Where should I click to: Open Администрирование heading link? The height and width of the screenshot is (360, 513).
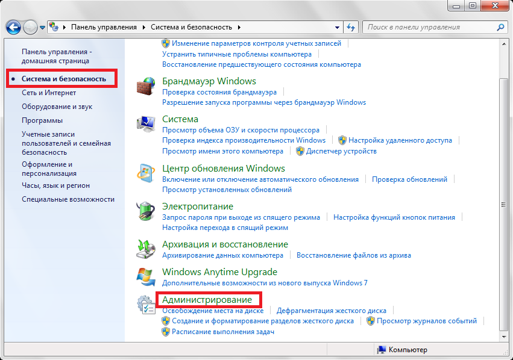[207, 300]
